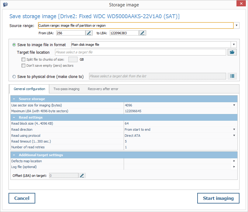Open the Read direction dropdown

(234, 130)
